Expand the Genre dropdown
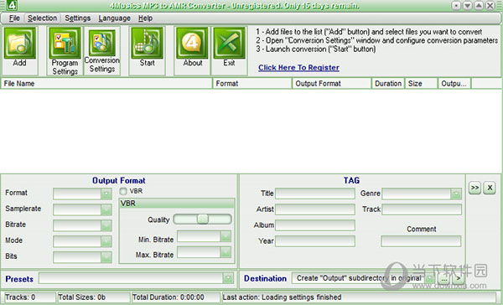Screen dimensions: 503x305 pyautogui.click(x=456, y=194)
